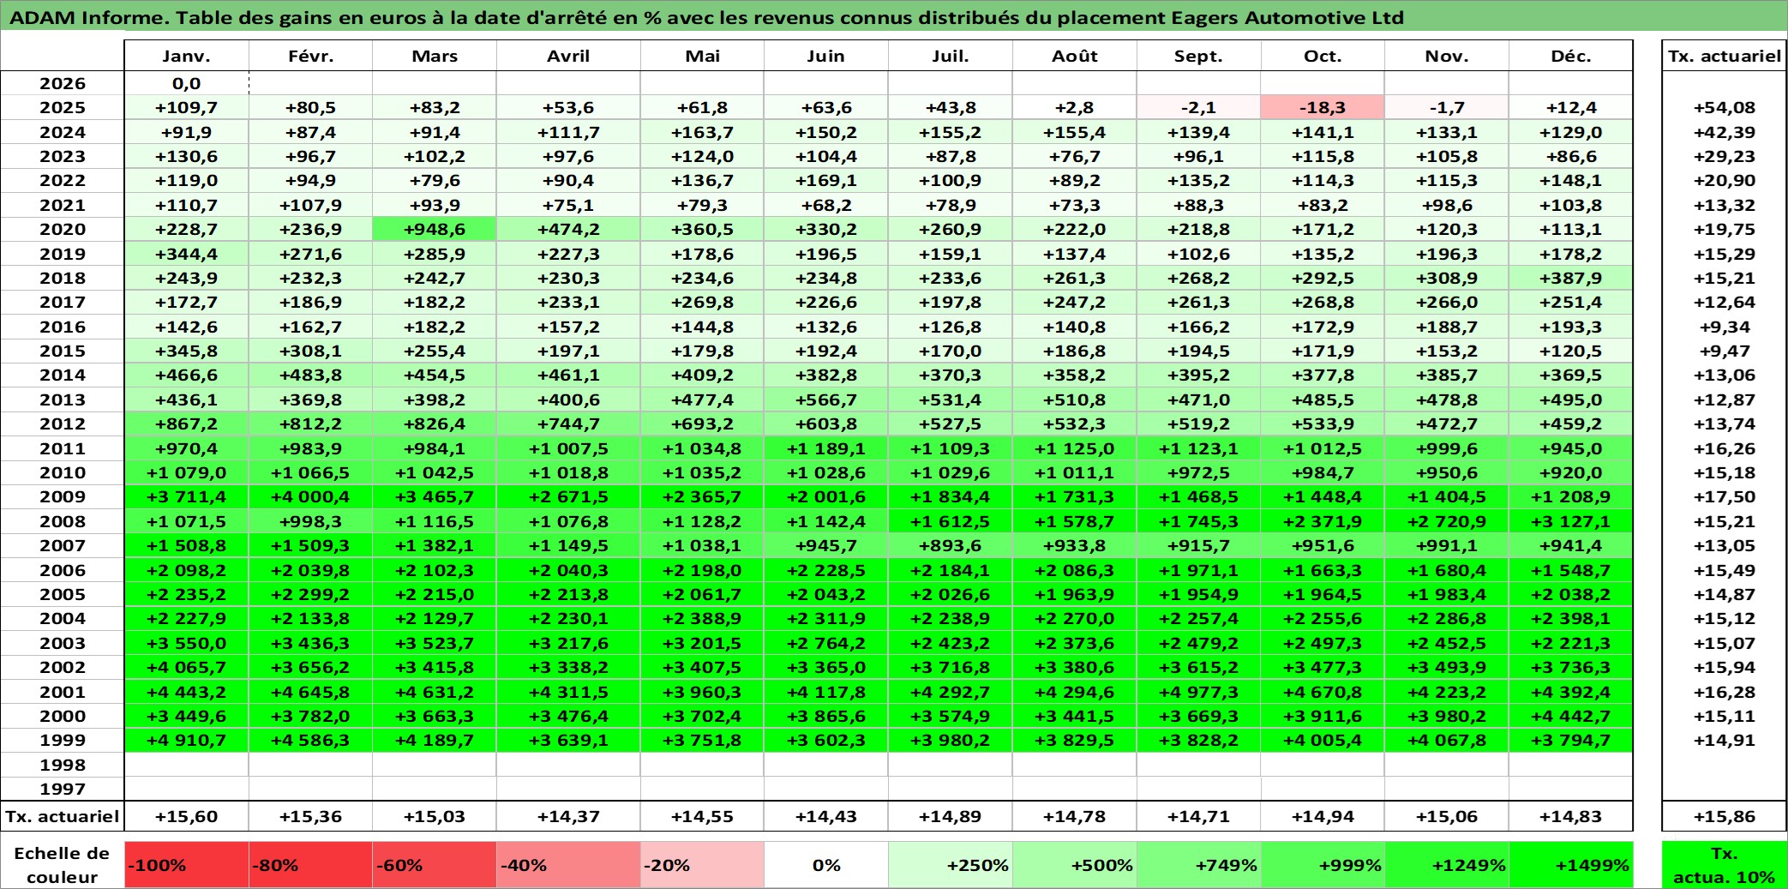1788x889 pixels.
Task: Click the -100% red color scale swatch
Action: point(187,865)
